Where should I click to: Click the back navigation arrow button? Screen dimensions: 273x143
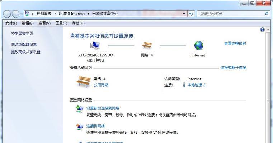[7, 14]
